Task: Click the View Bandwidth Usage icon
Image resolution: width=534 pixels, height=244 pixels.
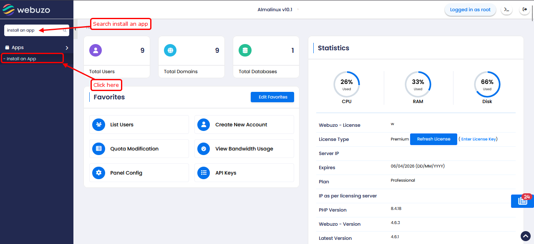Action: [204, 149]
